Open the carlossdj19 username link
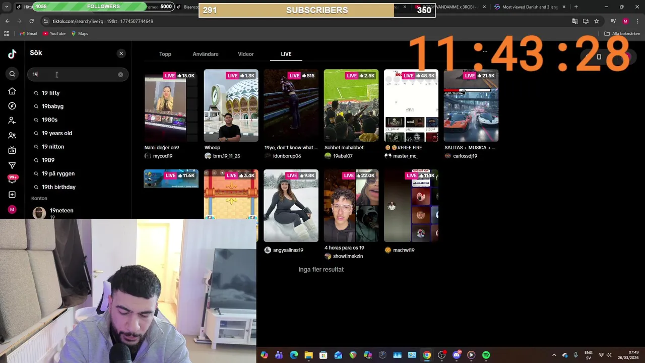The image size is (645, 363). (x=465, y=156)
